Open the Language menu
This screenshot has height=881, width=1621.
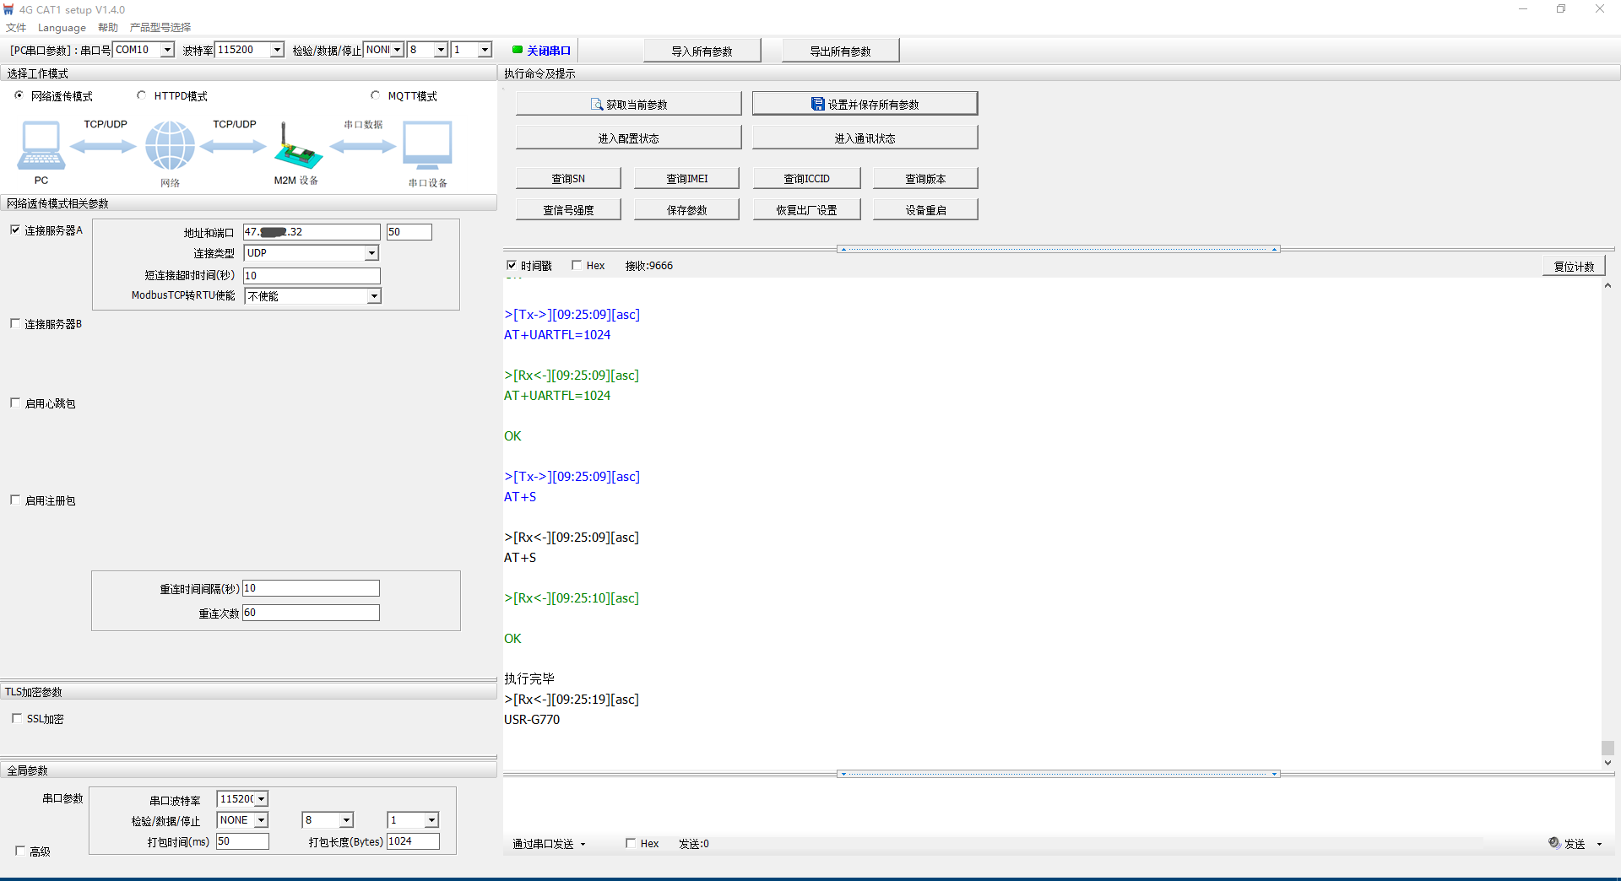[x=62, y=27]
